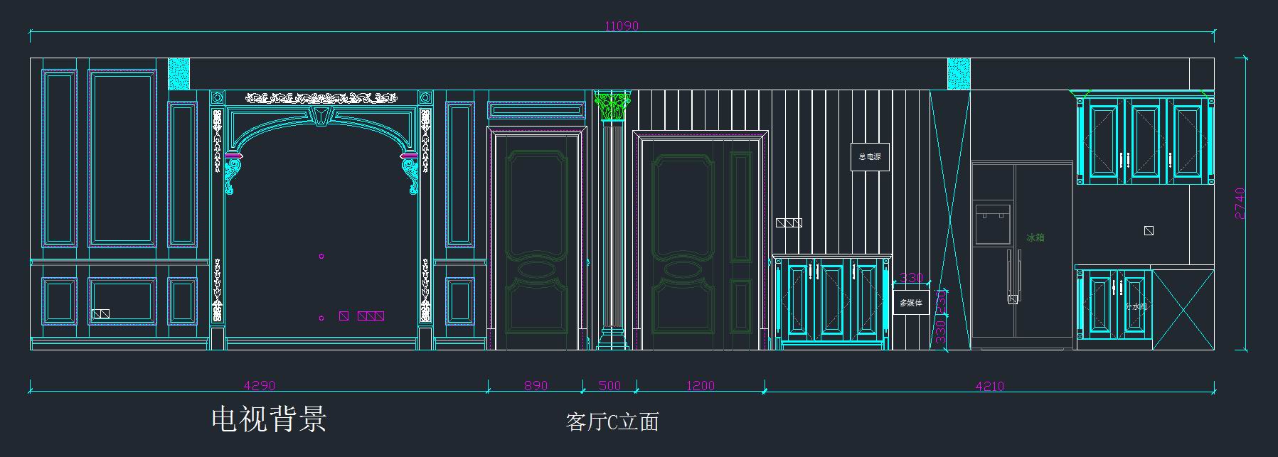The width and height of the screenshot is (1278, 457).
Task: Select the 分水阀 label on lower cabinet
Action: click(x=1136, y=307)
